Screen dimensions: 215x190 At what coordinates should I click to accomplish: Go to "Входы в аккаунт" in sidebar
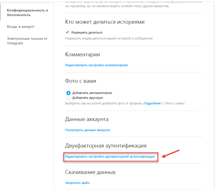[x=21, y=27]
